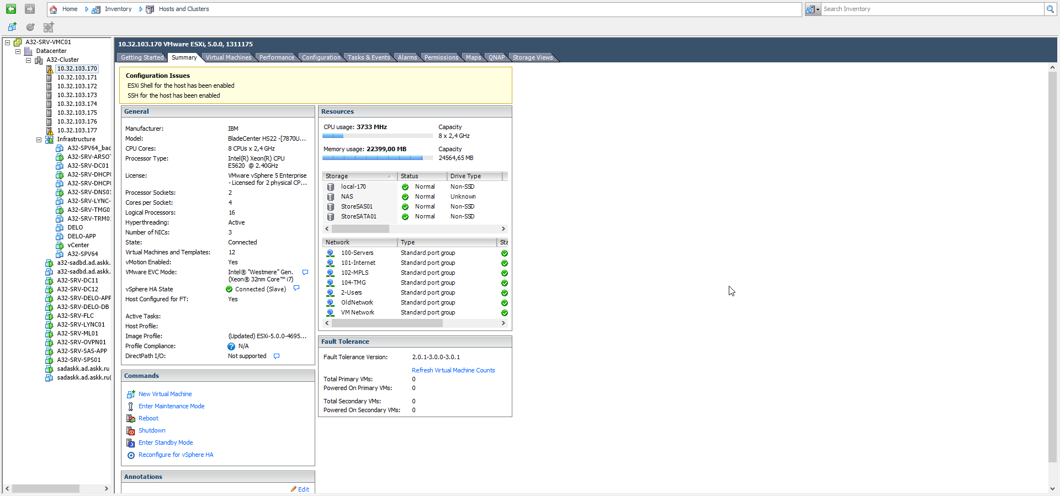This screenshot has height=496, width=1060.
Task: Click the down arrow of main vertical scrollbar
Action: point(1052,489)
